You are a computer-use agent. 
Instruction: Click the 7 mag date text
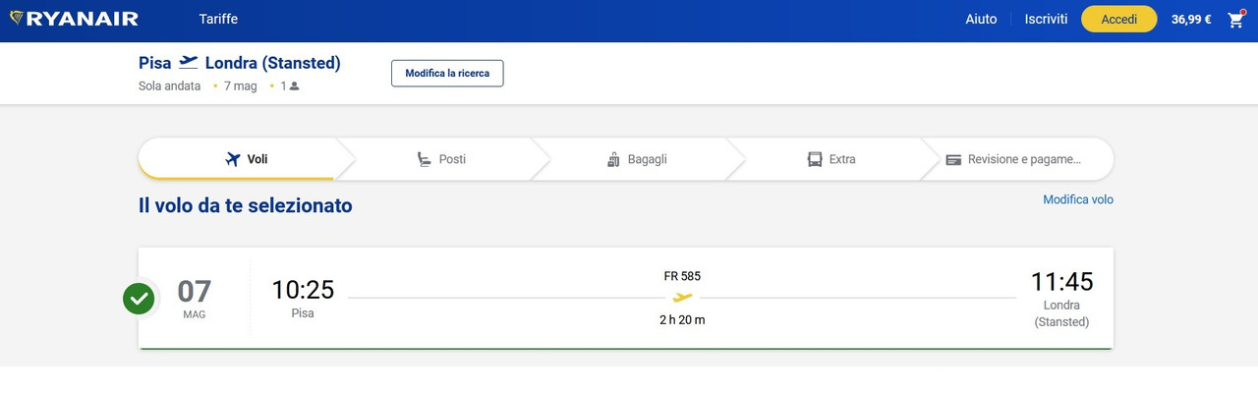tap(240, 86)
